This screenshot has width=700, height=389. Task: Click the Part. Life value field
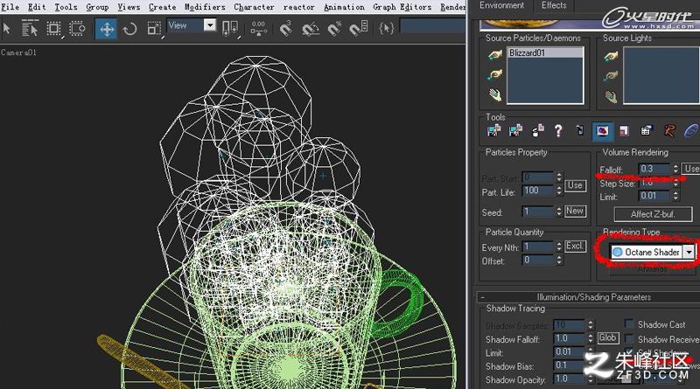(x=538, y=191)
